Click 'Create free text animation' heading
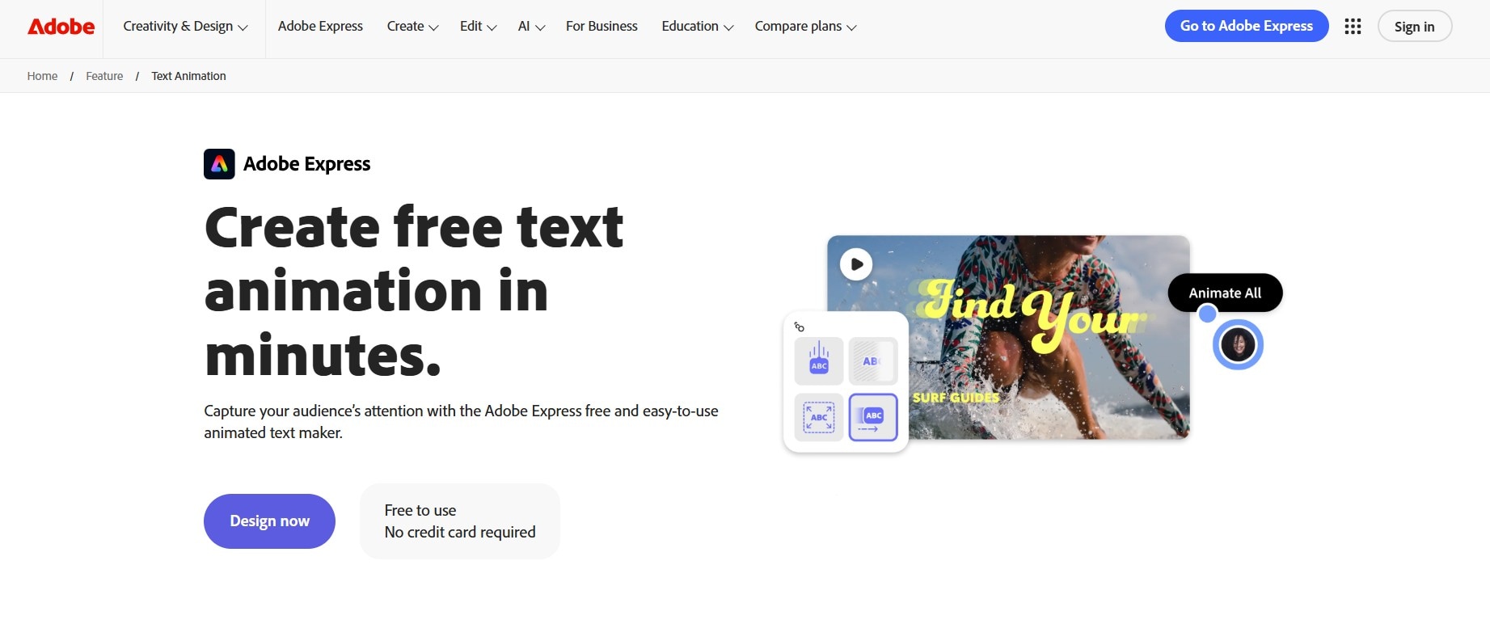The width and height of the screenshot is (1490, 624). [x=414, y=291]
